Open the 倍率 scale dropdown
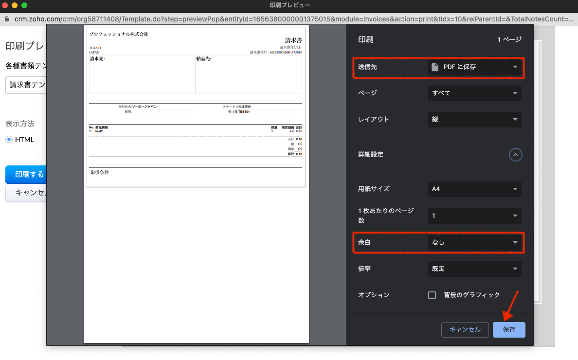The height and width of the screenshot is (360, 578). click(x=474, y=269)
